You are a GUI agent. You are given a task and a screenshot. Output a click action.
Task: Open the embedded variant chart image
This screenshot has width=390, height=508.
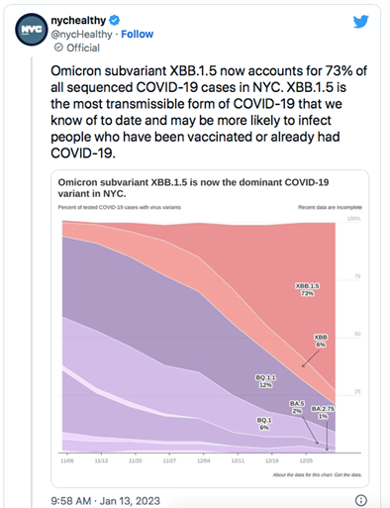tap(210, 329)
